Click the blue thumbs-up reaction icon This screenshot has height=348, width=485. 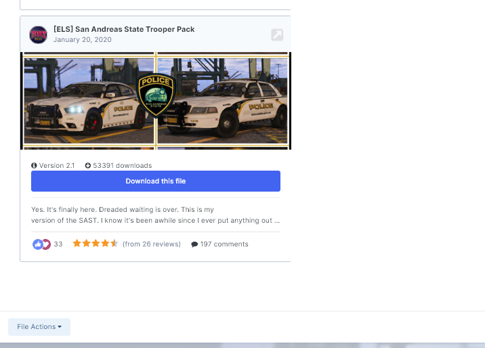[x=37, y=244]
